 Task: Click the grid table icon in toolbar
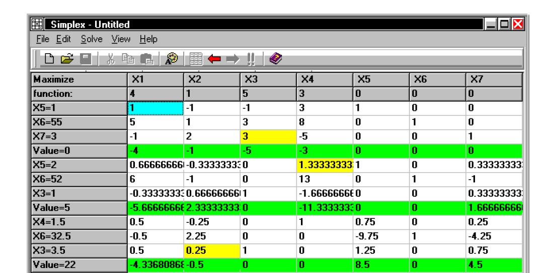click(x=197, y=59)
